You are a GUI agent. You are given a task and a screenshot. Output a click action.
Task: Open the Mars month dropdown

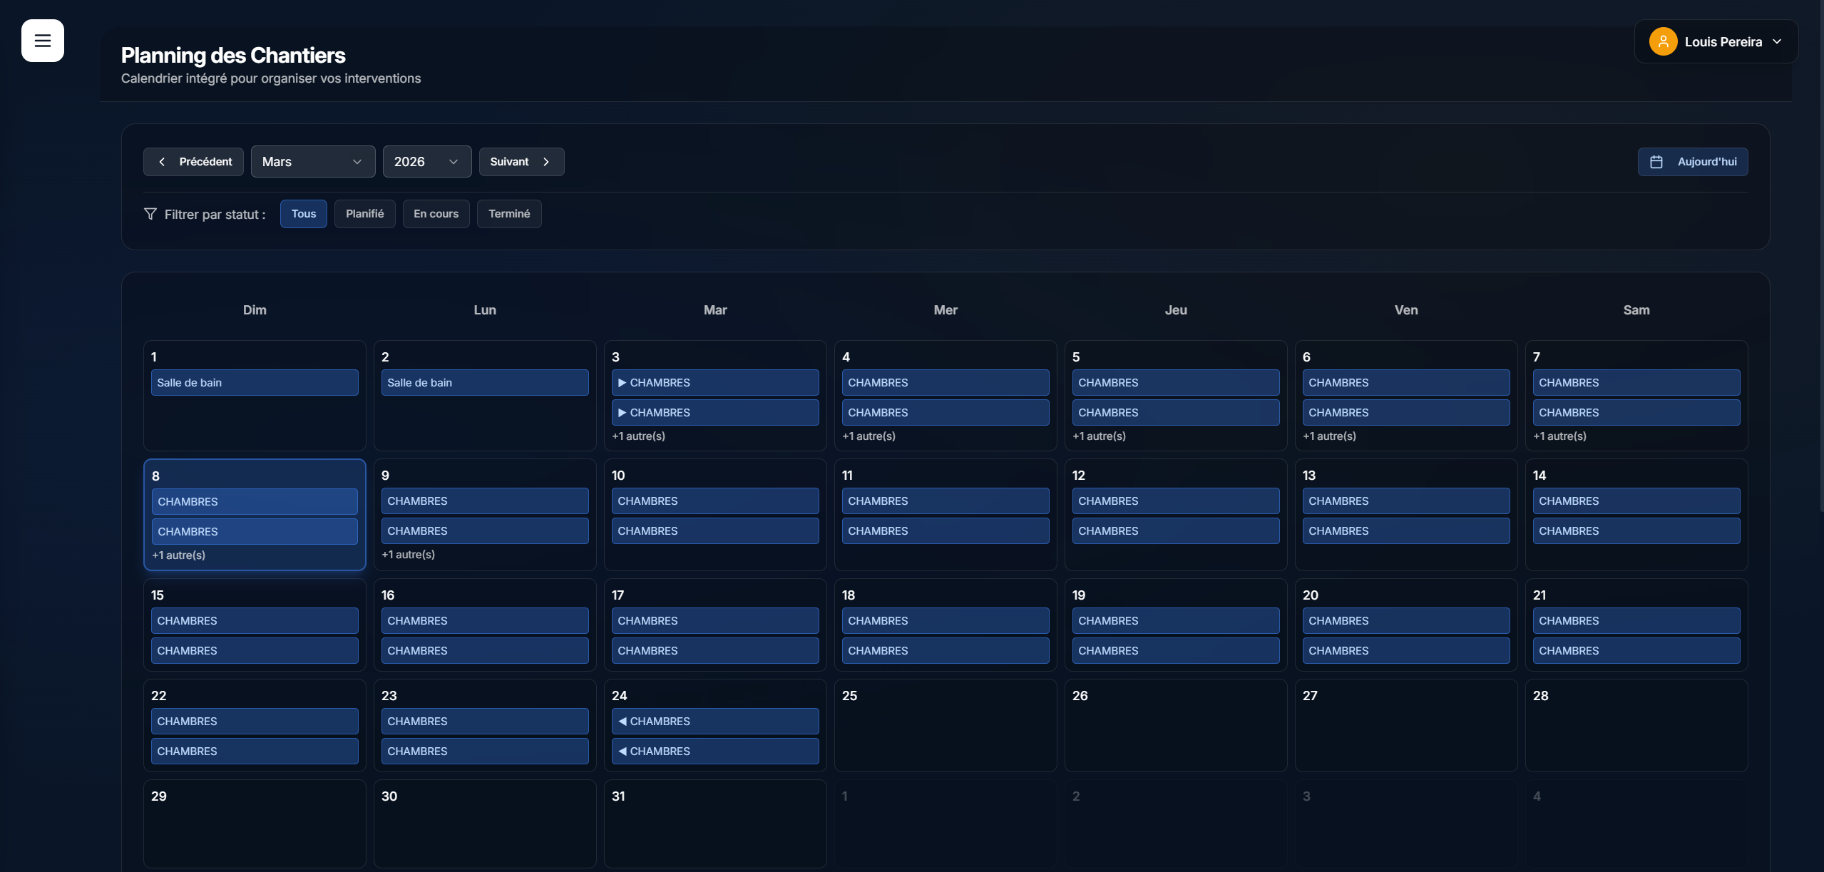pyautogui.click(x=312, y=162)
